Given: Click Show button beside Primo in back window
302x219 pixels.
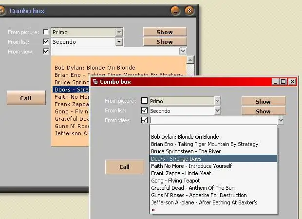Looking at the screenshot, I should point(165,32).
